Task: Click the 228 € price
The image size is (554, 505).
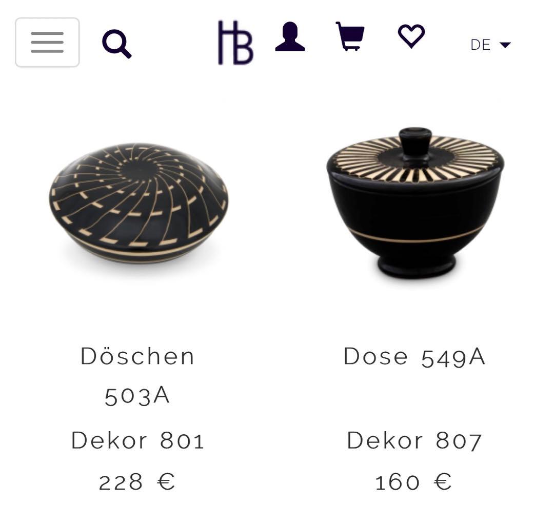Action: click(x=137, y=482)
